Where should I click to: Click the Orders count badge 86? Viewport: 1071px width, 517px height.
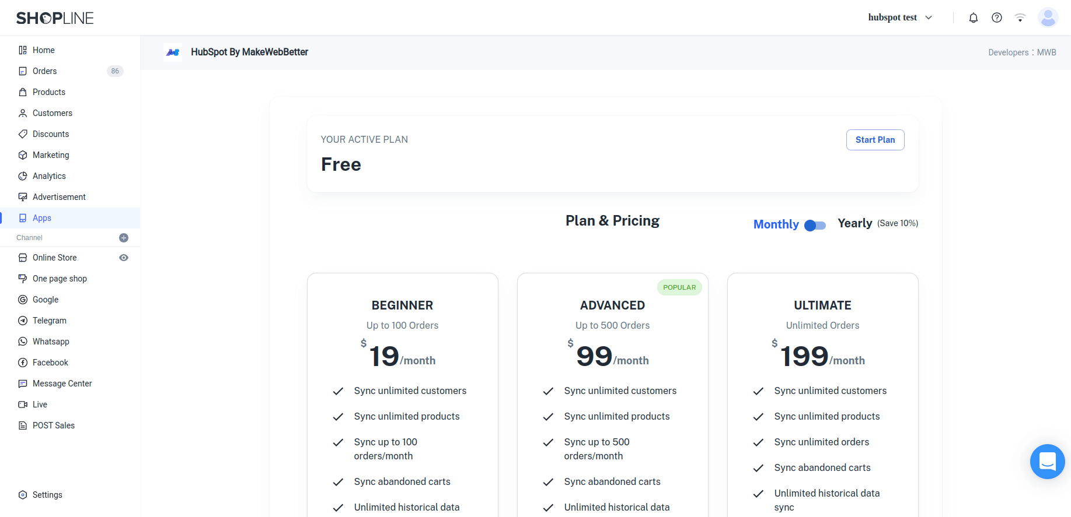click(115, 71)
